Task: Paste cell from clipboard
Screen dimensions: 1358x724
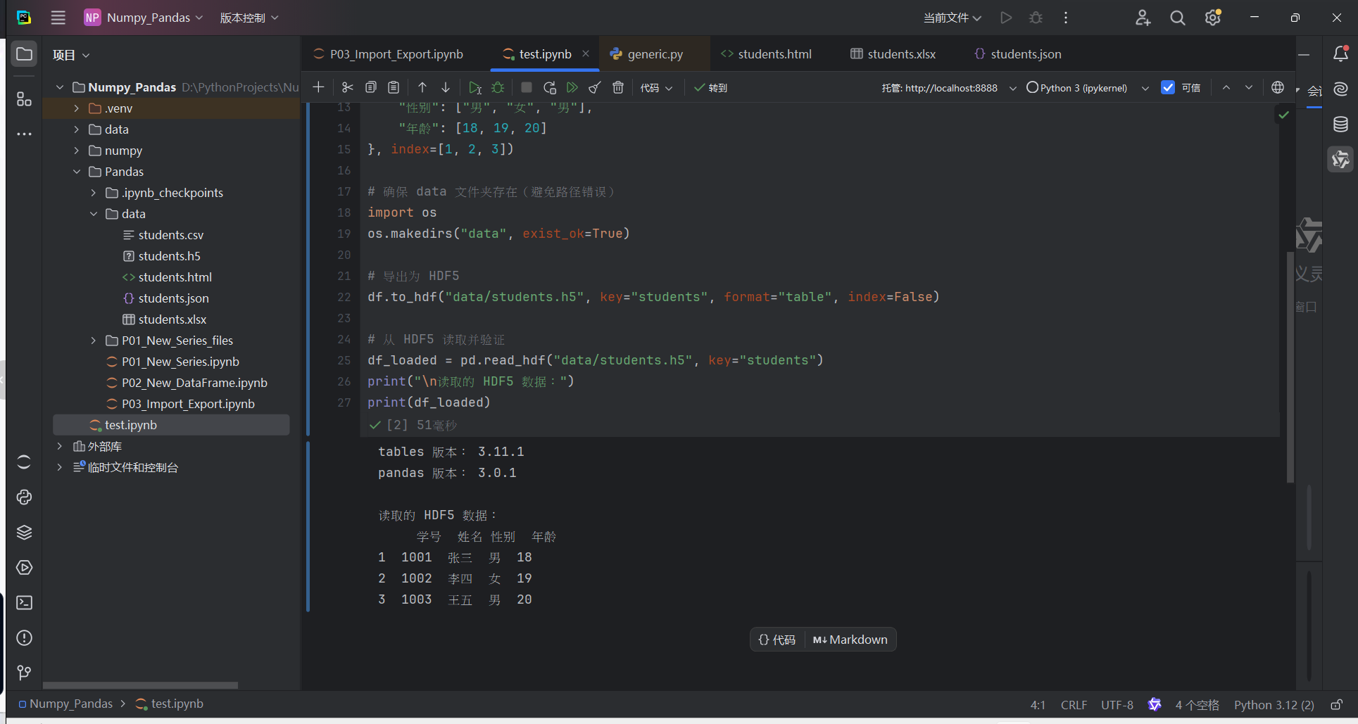Action: coord(394,87)
